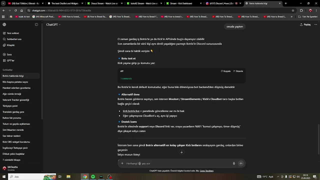Click the Paylaş share button
The width and height of the screenshot is (320, 180).
coord(305,24)
